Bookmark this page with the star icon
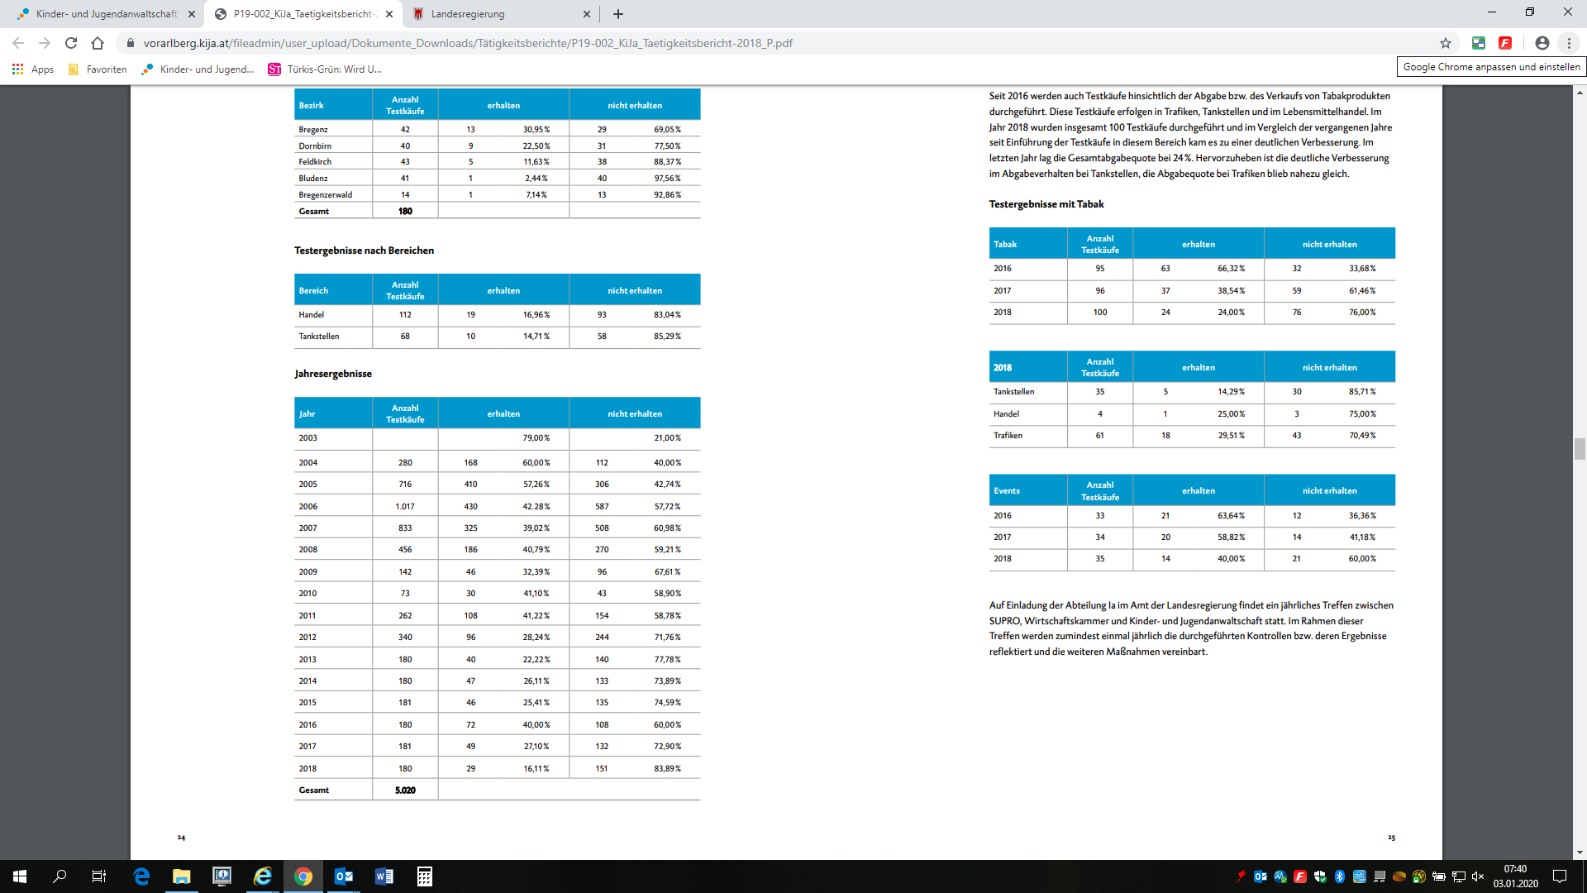The image size is (1587, 893). click(1445, 43)
